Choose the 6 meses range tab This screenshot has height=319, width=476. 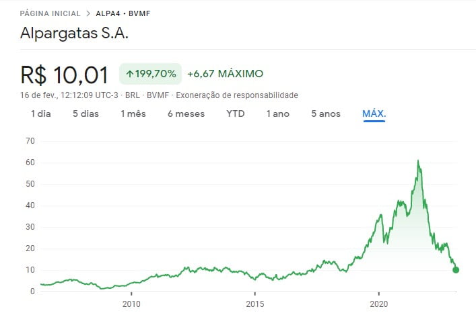[x=186, y=113]
